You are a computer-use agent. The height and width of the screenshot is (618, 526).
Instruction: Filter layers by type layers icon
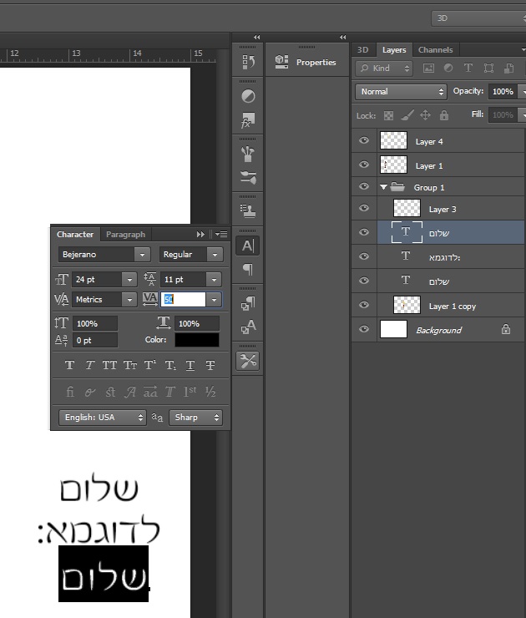(468, 68)
